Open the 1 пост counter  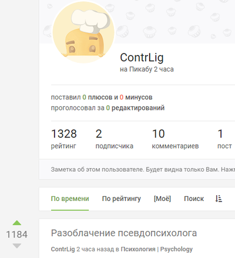[x=224, y=139]
